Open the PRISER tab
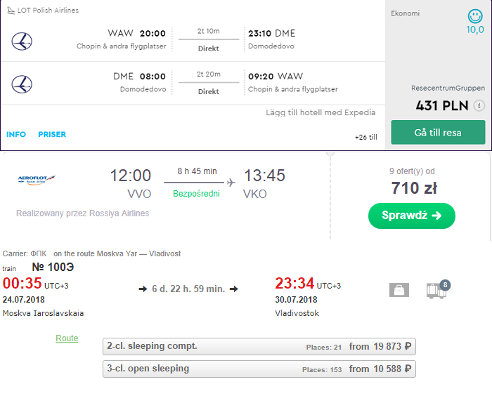 pos(52,135)
